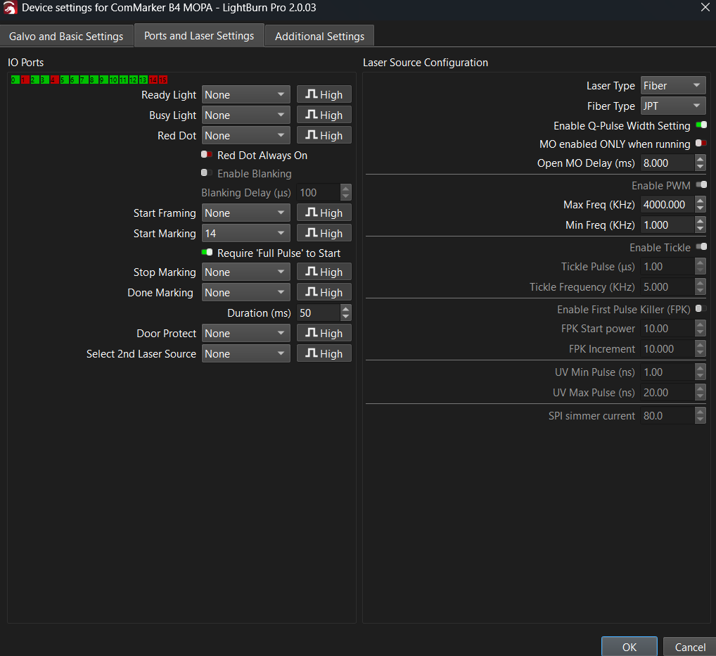This screenshot has width=716, height=656.
Task: Click IO port 14 indicator square
Action: [153, 80]
